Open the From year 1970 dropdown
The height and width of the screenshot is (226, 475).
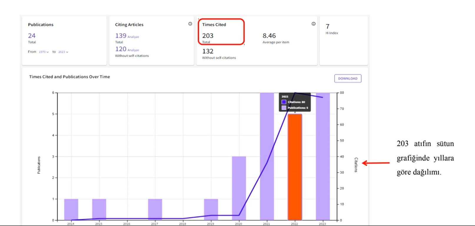click(x=44, y=52)
